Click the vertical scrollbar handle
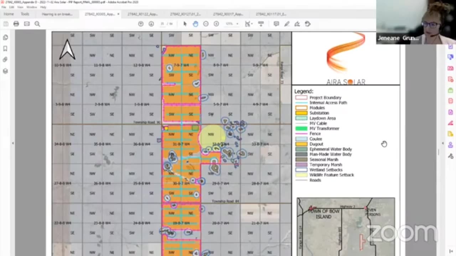Image resolution: width=456 pixels, height=256 pixels. tap(439, 152)
